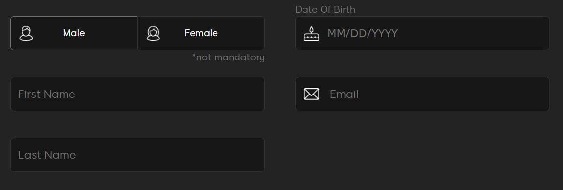The height and width of the screenshot is (190, 563).
Task: Click into the Email input field
Action: click(422, 94)
